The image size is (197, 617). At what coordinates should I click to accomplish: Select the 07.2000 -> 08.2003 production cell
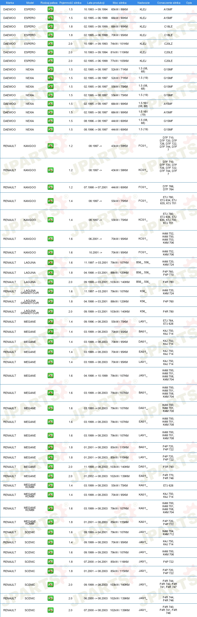click(96, 610)
